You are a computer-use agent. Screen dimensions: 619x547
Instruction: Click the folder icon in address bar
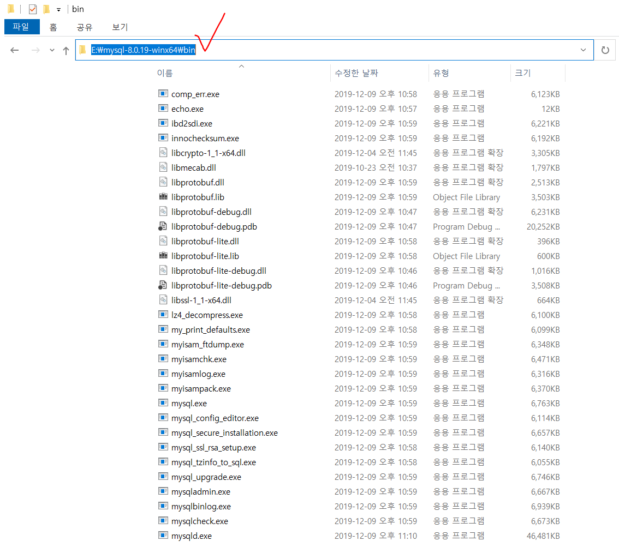click(82, 50)
